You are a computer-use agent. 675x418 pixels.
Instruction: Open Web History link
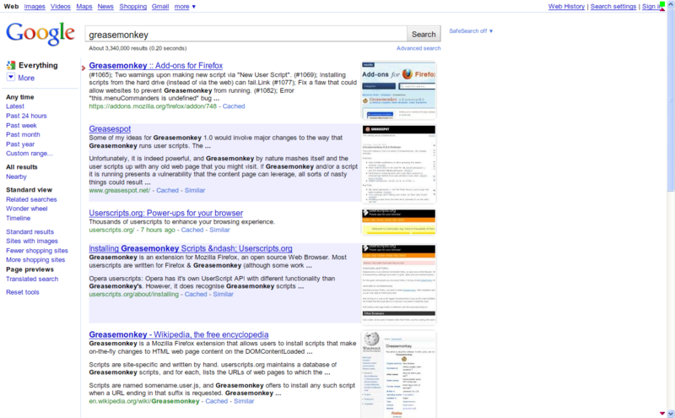566,7
